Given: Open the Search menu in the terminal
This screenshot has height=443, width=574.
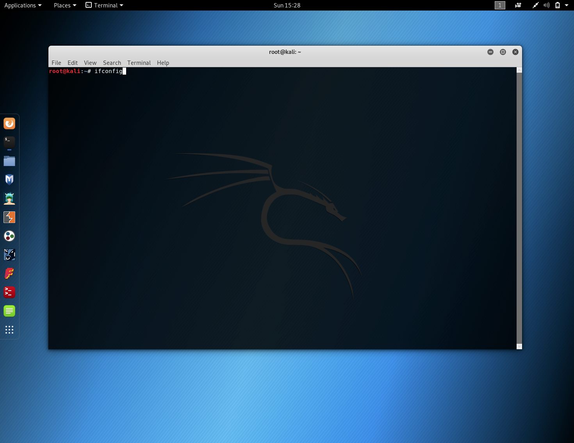Looking at the screenshot, I should pyautogui.click(x=112, y=63).
